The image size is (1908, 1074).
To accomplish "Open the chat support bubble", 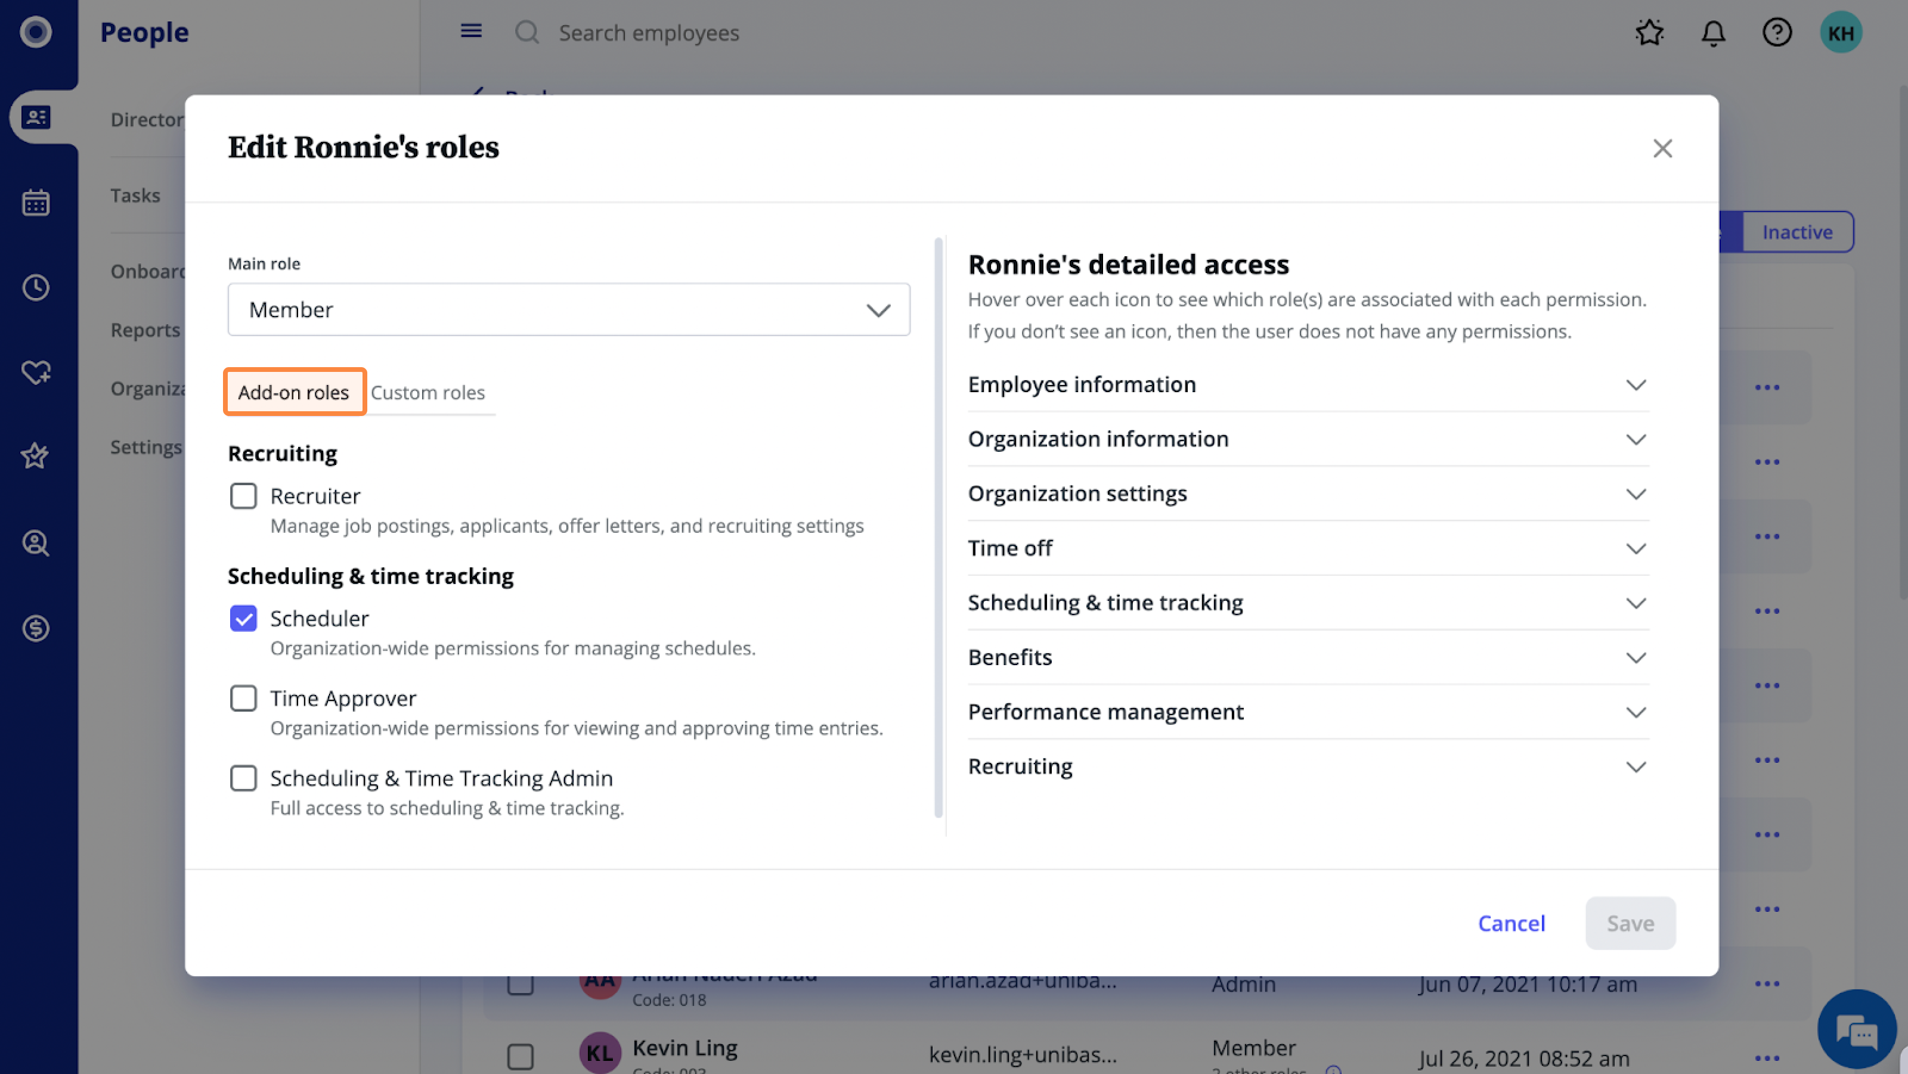I will (1857, 1029).
